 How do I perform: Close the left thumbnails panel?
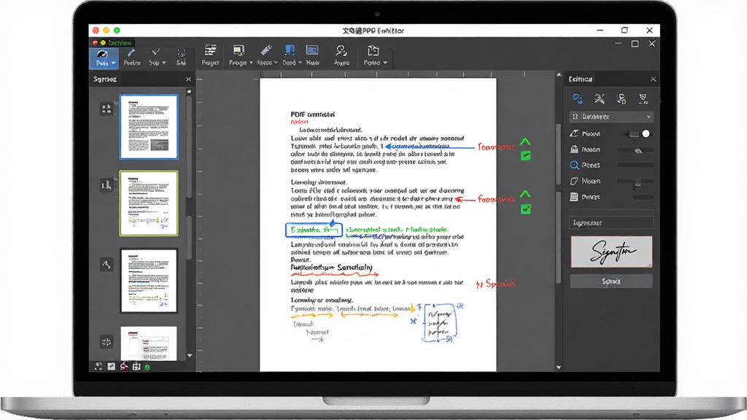click(188, 79)
